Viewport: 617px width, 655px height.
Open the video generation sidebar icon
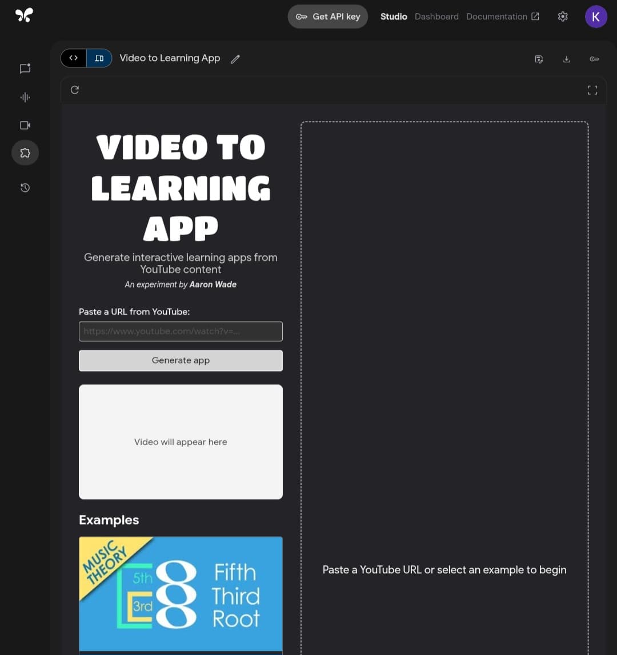[25, 125]
